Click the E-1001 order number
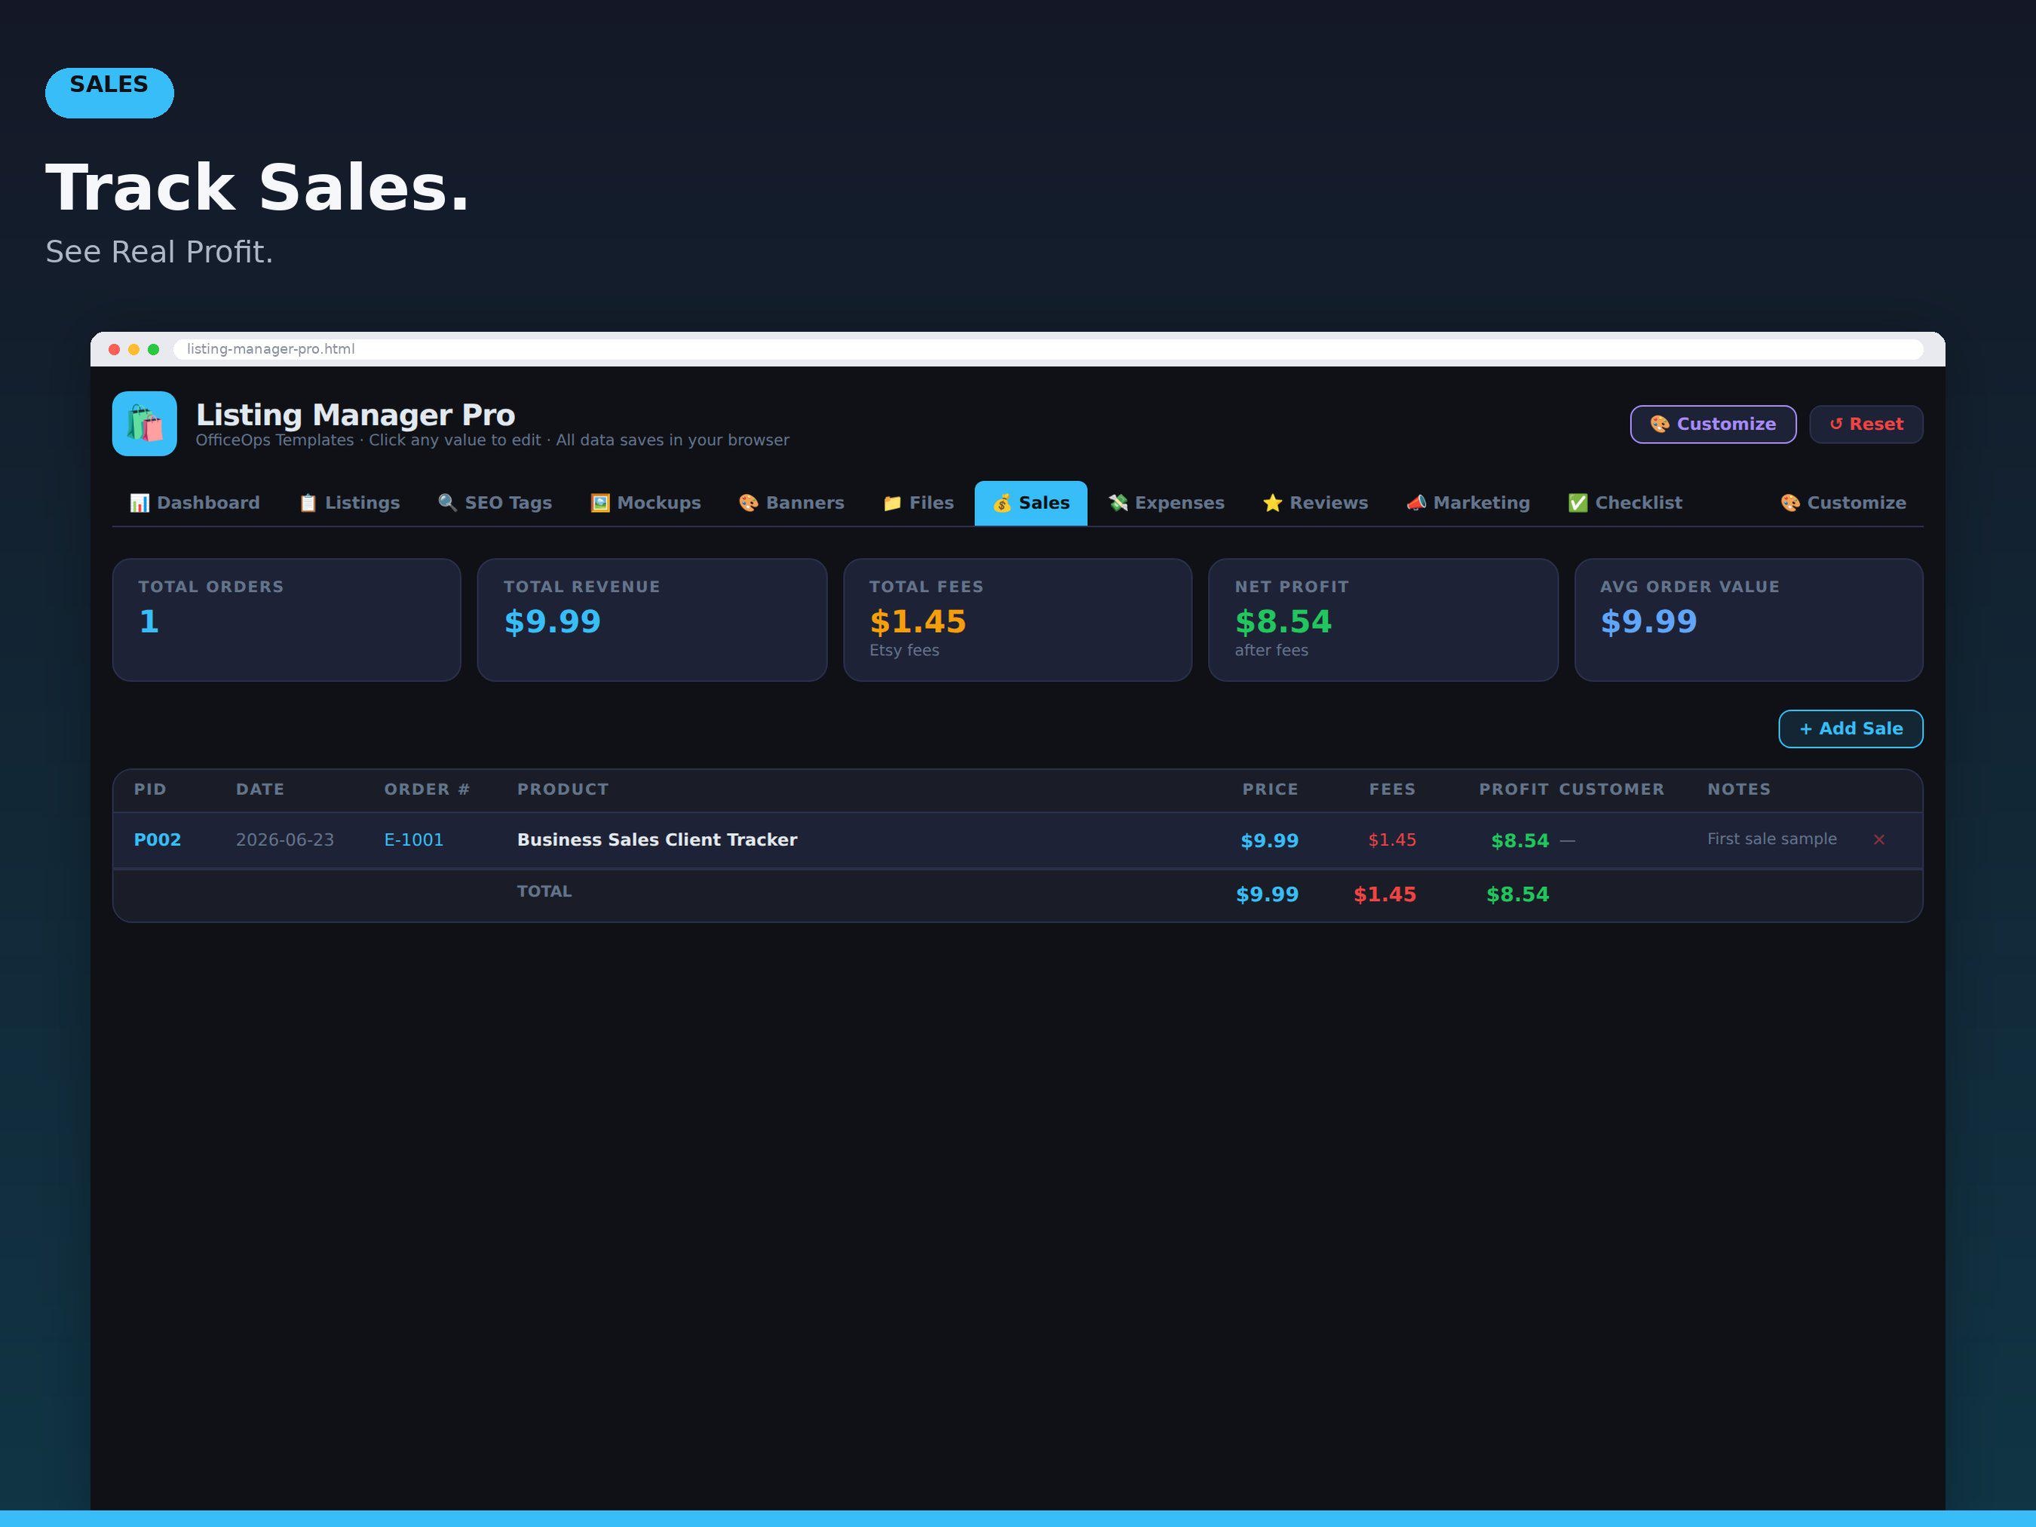The height and width of the screenshot is (1527, 2036). click(x=413, y=839)
